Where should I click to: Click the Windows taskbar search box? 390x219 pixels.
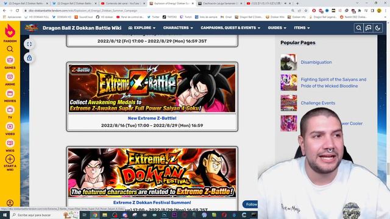pyautogui.click(x=44, y=215)
